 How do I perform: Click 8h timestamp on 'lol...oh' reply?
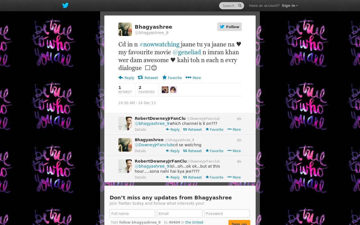[239, 162]
